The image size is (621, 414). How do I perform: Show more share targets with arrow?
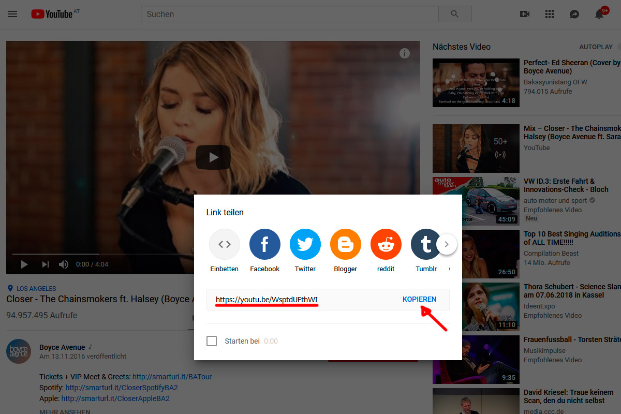[x=447, y=244]
